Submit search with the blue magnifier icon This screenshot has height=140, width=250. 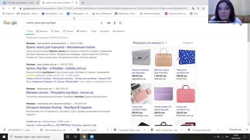(120, 23)
